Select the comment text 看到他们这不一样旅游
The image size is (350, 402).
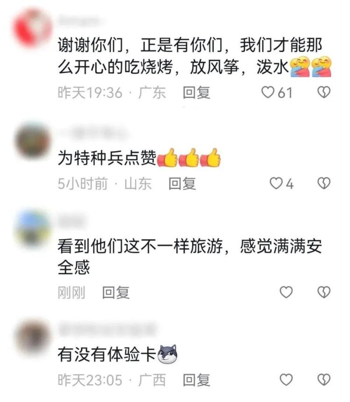pyautogui.click(x=140, y=246)
